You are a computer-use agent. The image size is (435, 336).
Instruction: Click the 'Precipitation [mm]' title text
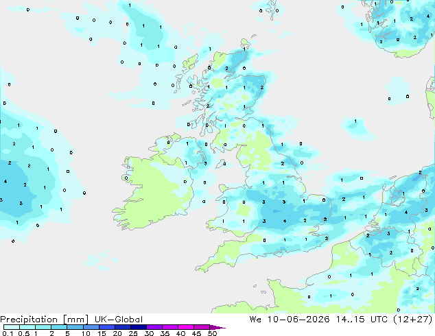tap(44, 320)
